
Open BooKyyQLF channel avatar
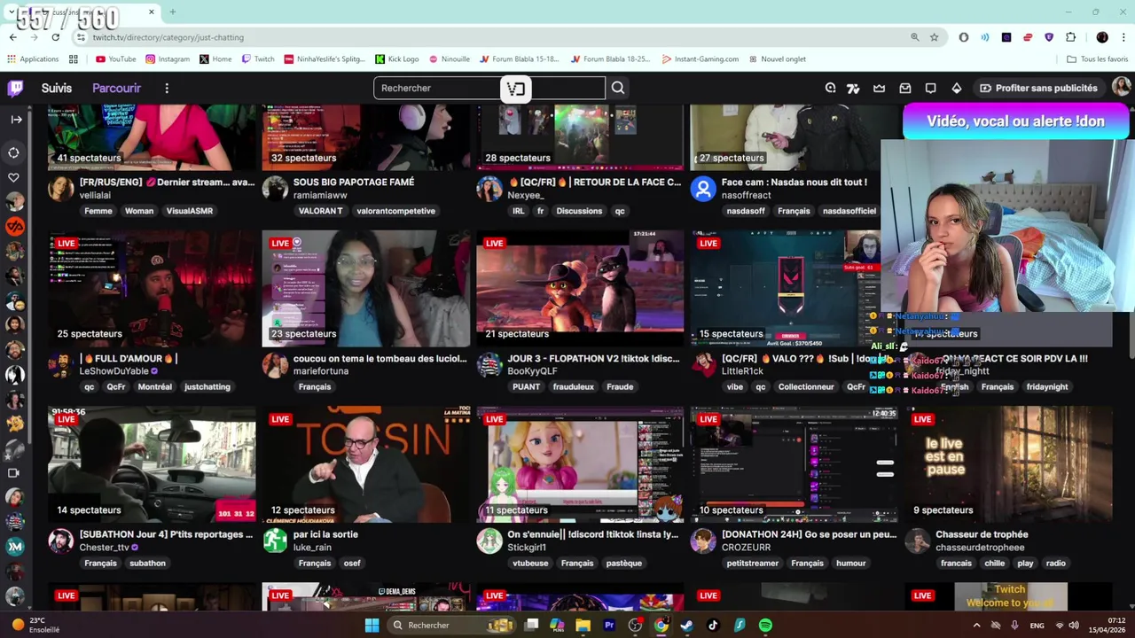pyautogui.click(x=489, y=364)
